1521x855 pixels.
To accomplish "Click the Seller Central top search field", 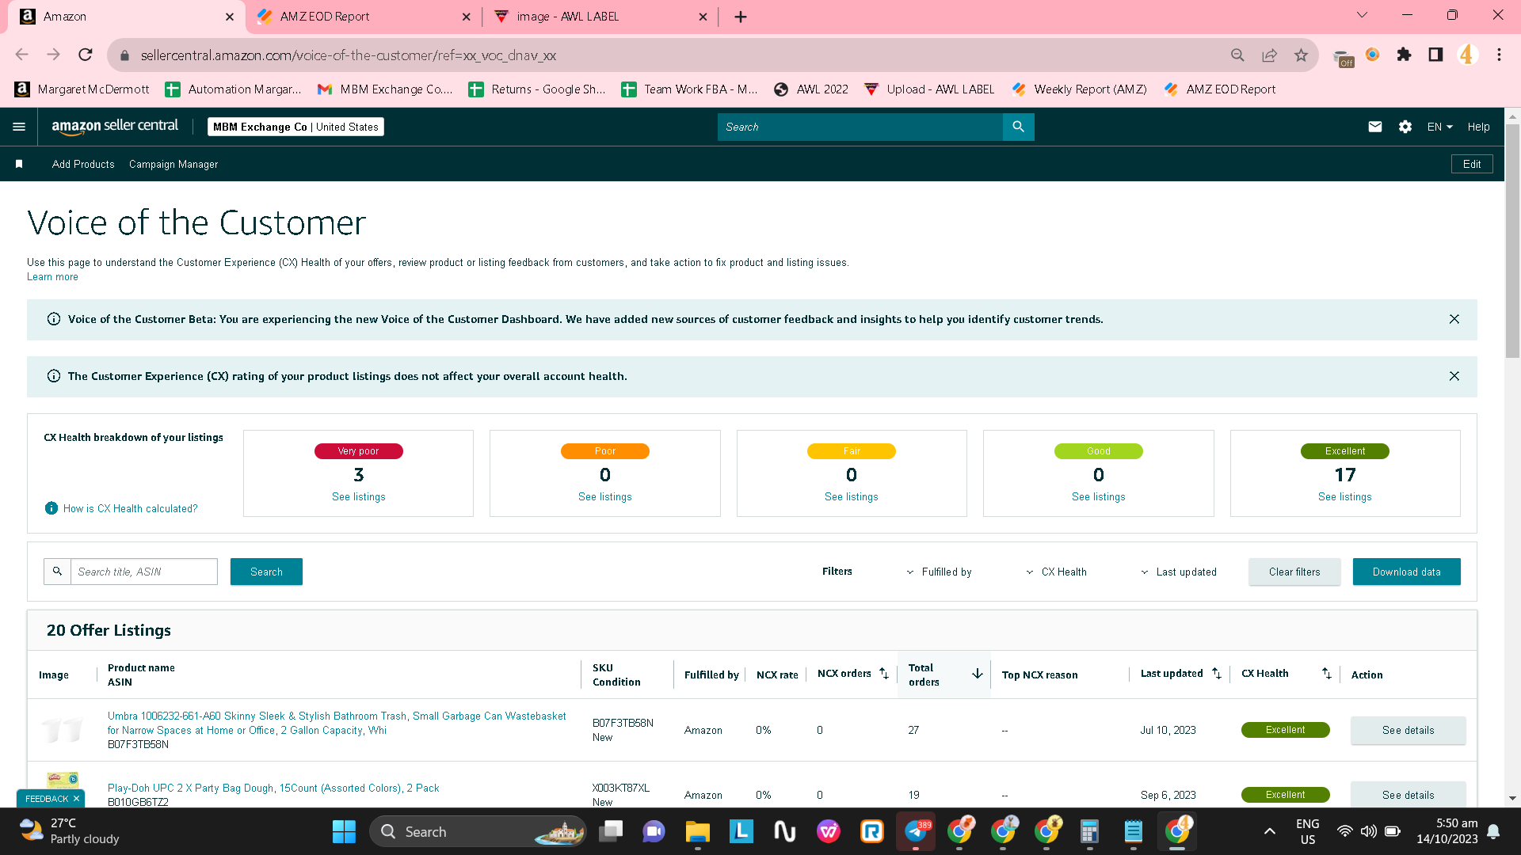I will (860, 127).
